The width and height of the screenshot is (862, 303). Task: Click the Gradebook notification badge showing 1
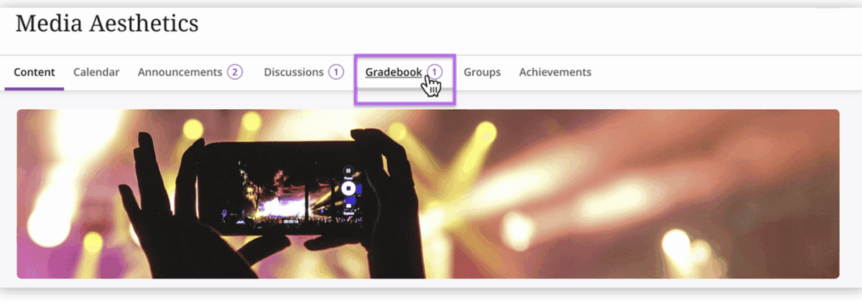coord(434,72)
